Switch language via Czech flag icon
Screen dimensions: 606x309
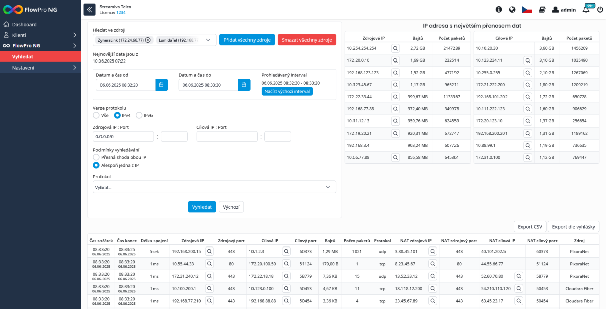(x=527, y=9)
